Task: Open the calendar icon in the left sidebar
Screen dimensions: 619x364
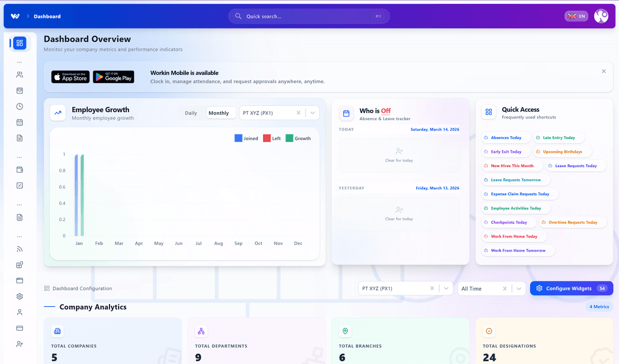Action: tap(19, 122)
